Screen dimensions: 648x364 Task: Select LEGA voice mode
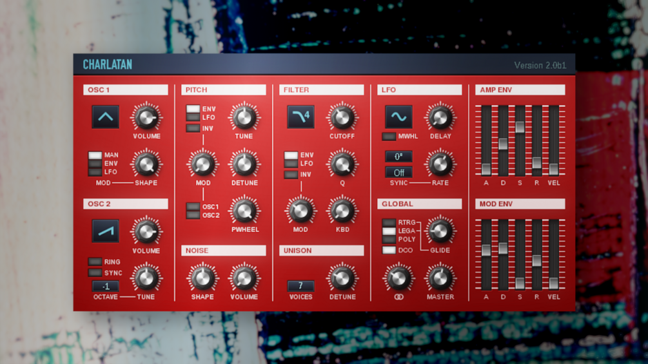[389, 231]
